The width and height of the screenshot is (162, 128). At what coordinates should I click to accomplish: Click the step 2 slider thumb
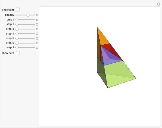(17, 24)
